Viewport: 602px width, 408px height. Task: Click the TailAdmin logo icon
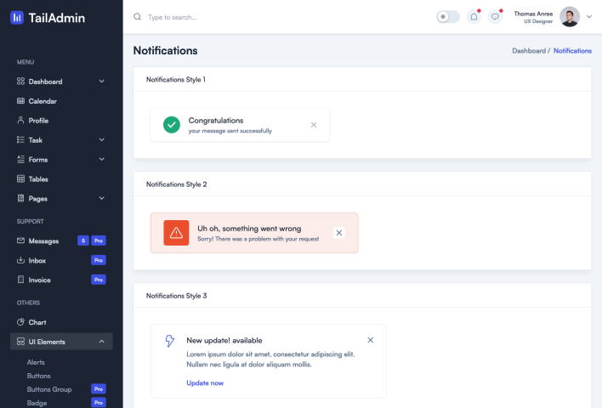[x=17, y=17]
